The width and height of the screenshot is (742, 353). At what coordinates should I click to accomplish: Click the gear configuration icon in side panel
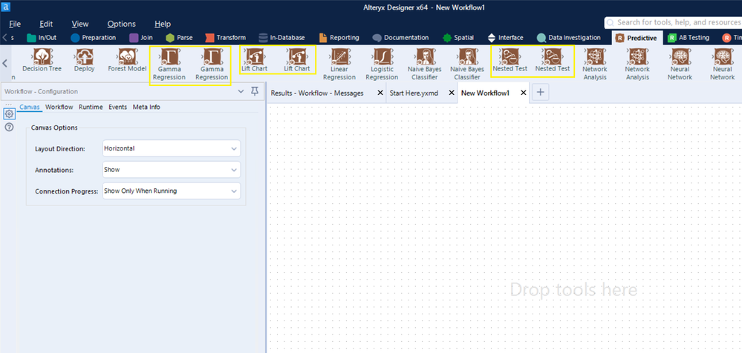point(9,114)
